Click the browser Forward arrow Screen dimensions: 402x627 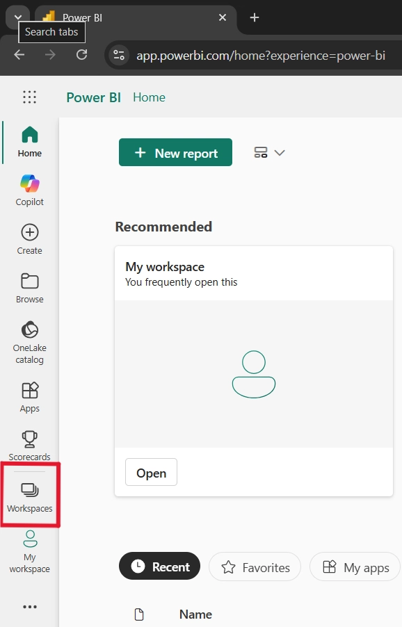tap(50, 55)
